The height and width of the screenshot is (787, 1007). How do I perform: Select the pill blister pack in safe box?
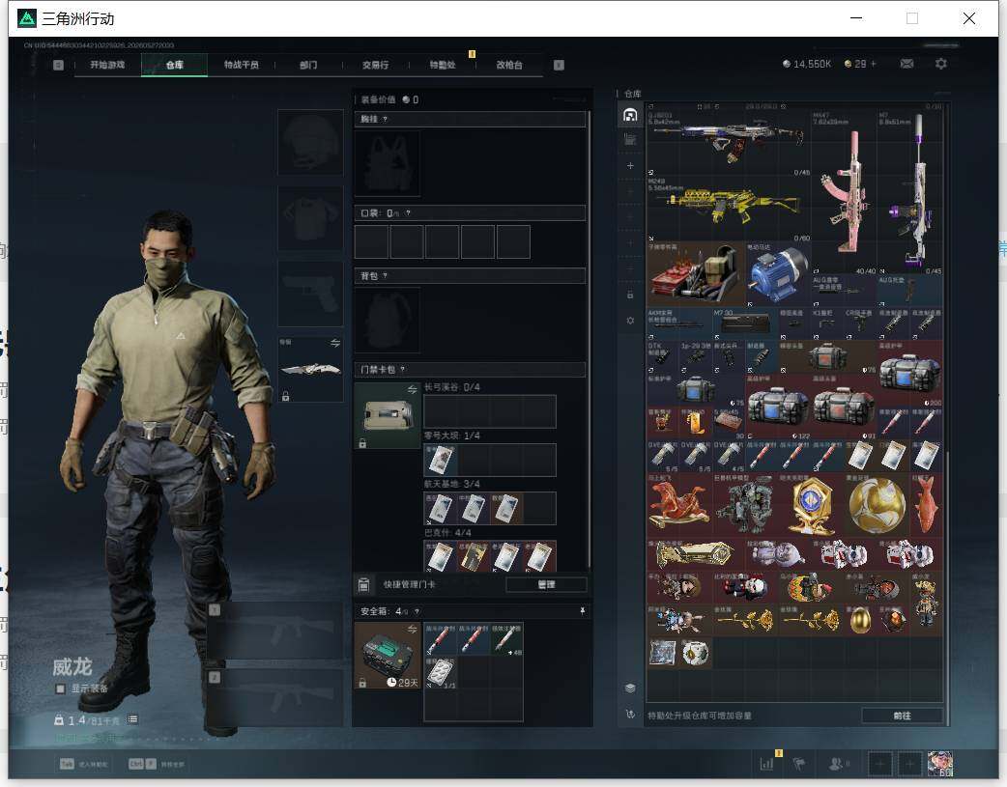441,672
